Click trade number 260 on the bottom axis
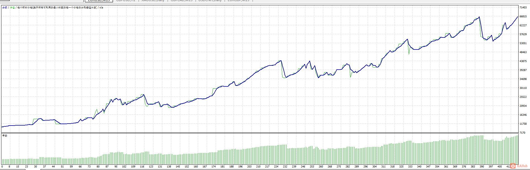The height and width of the screenshot is (170, 530). tap(321, 167)
